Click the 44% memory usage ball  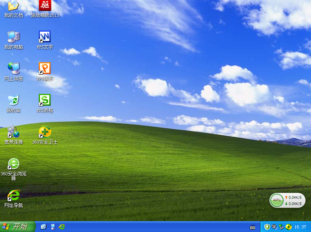pyautogui.click(x=277, y=200)
